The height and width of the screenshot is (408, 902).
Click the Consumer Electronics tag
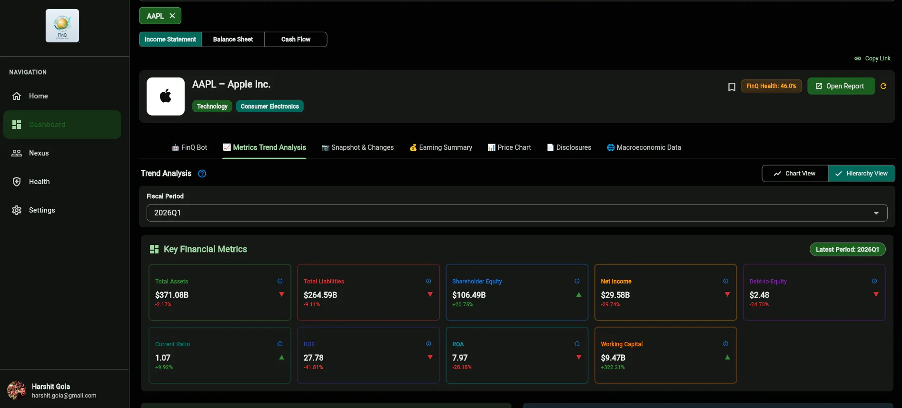click(x=270, y=107)
